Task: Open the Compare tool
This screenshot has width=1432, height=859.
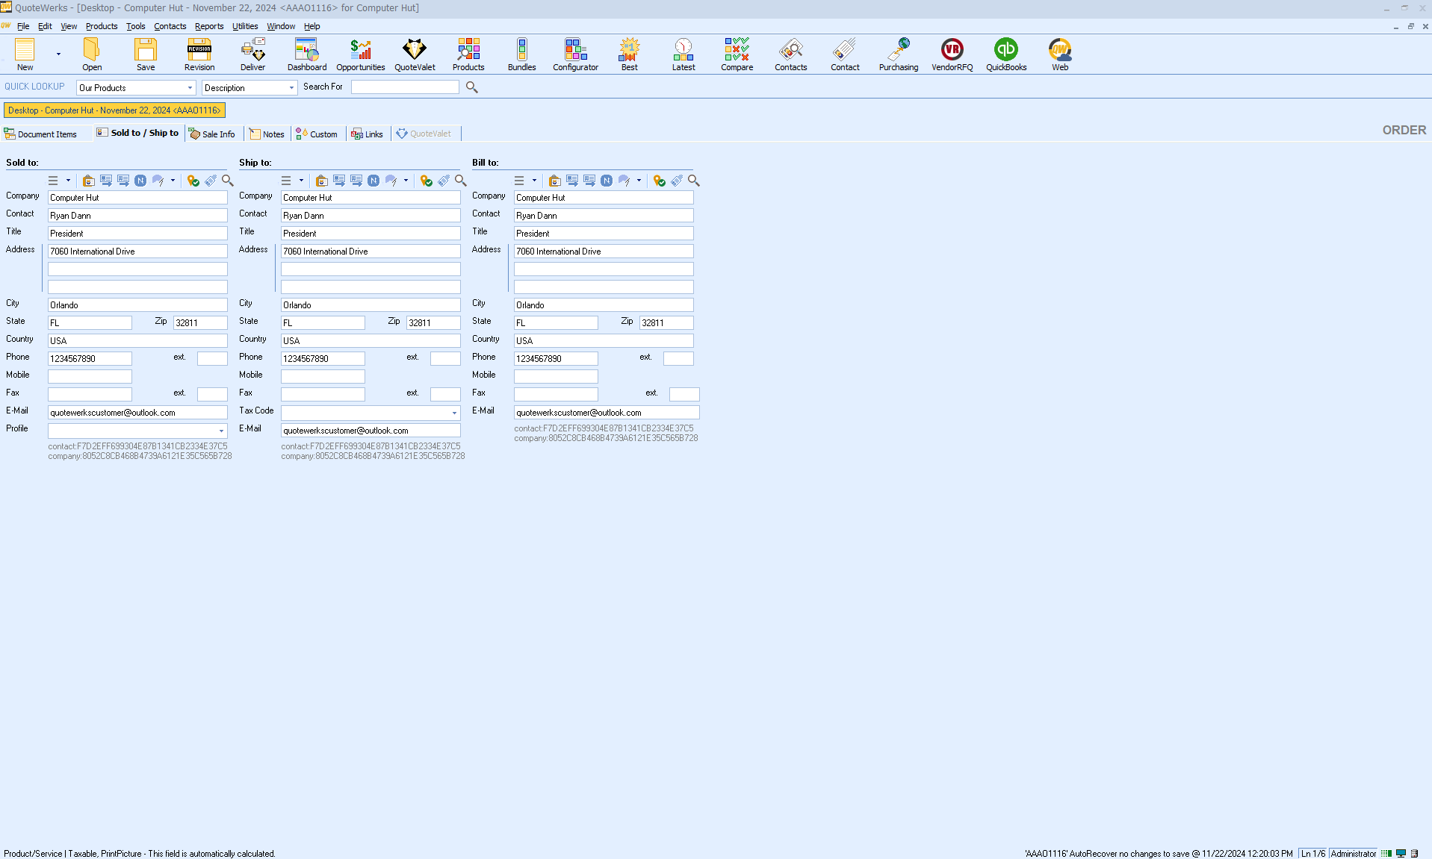Action: 737,54
